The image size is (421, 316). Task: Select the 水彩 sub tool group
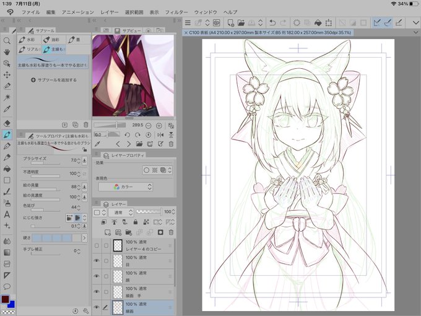[30, 40]
